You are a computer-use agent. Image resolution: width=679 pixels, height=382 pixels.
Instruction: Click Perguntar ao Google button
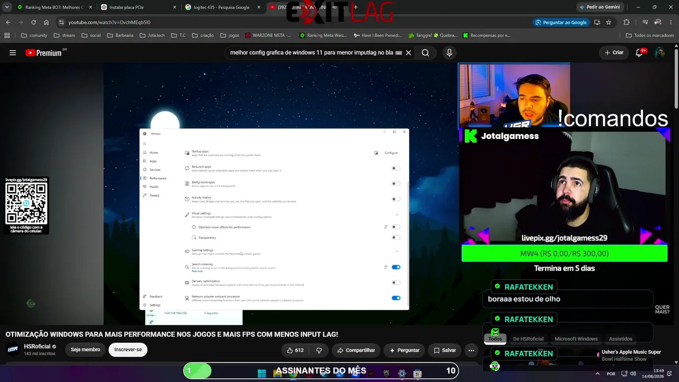tap(561, 22)
